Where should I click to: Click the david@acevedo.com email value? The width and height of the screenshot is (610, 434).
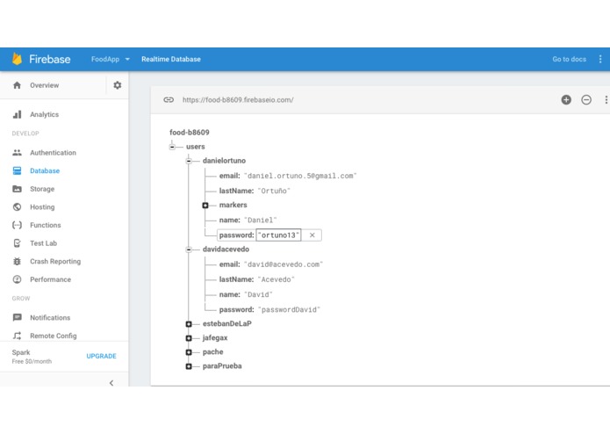(x=283, y=264)
